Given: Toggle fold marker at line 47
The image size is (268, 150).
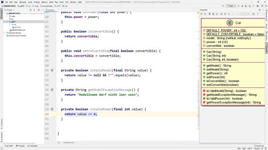Looking at the screenshot, I should coord(56,51).
